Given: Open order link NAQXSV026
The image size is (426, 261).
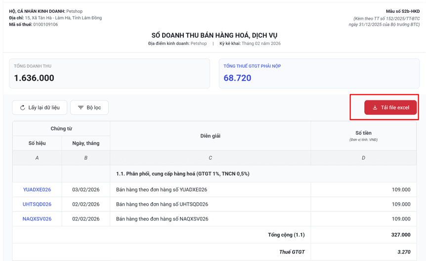Looking at the screenshot, I should point(37,219).
